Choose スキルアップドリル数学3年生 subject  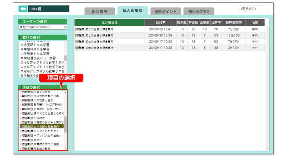(42, 71)
